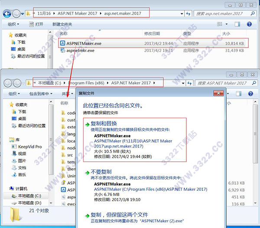Click 名称 column header in the bottom window
The image size is (260, 228).
click(x=64, y=103)
